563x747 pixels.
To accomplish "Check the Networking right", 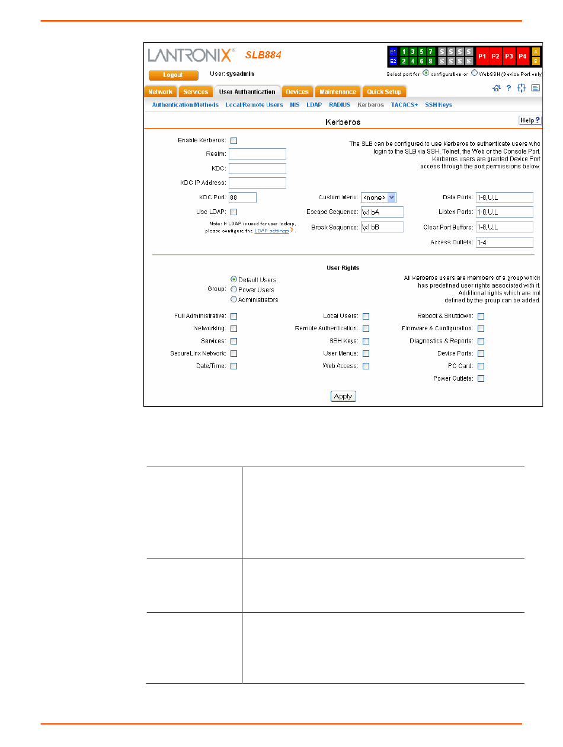I will [x=233, y=328].
